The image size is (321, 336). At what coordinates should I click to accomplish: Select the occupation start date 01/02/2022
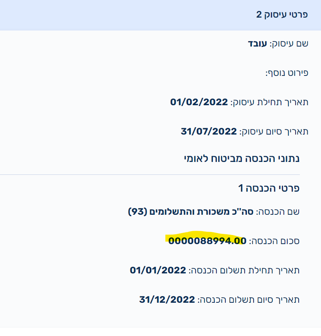point(199,102)
